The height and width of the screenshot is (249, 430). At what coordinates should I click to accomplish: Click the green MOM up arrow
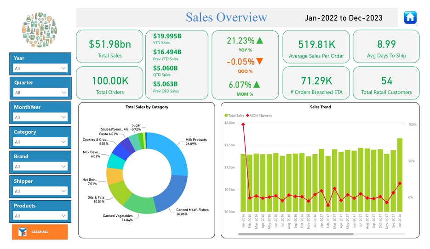tap(257, 85)
